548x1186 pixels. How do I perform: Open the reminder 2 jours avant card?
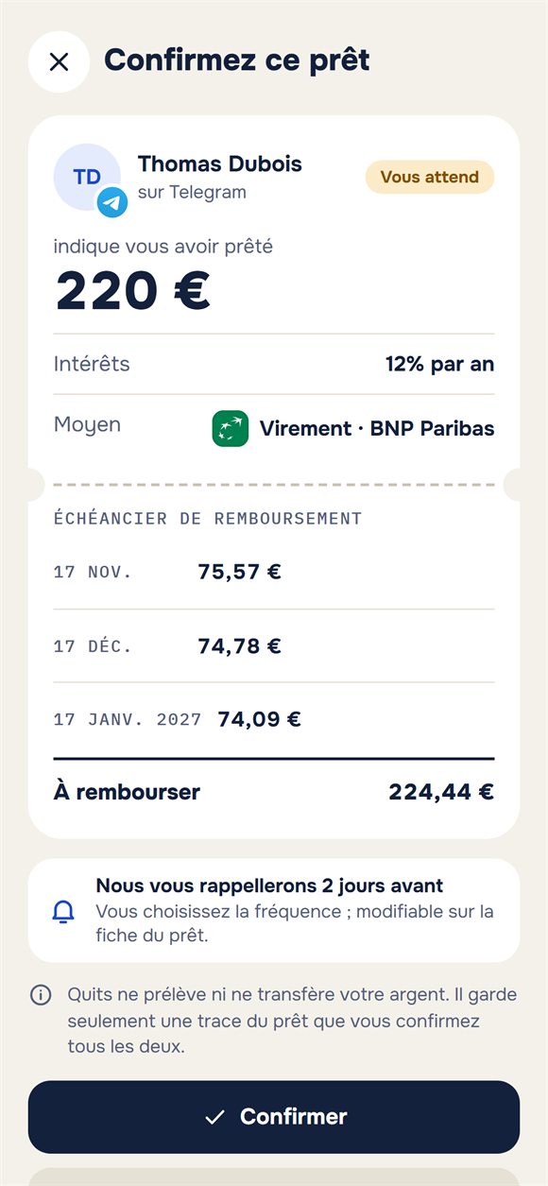[x=274, y=910]
